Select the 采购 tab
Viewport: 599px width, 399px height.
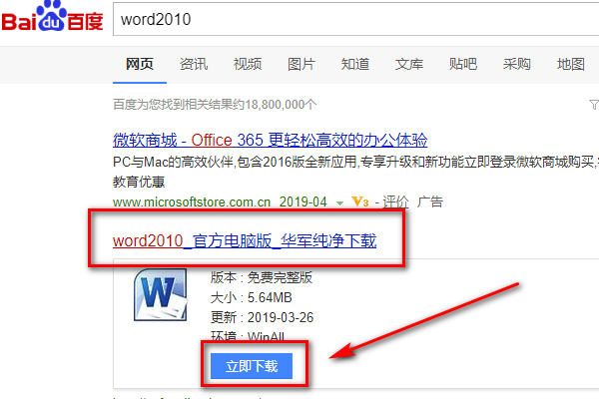[516, 64]
